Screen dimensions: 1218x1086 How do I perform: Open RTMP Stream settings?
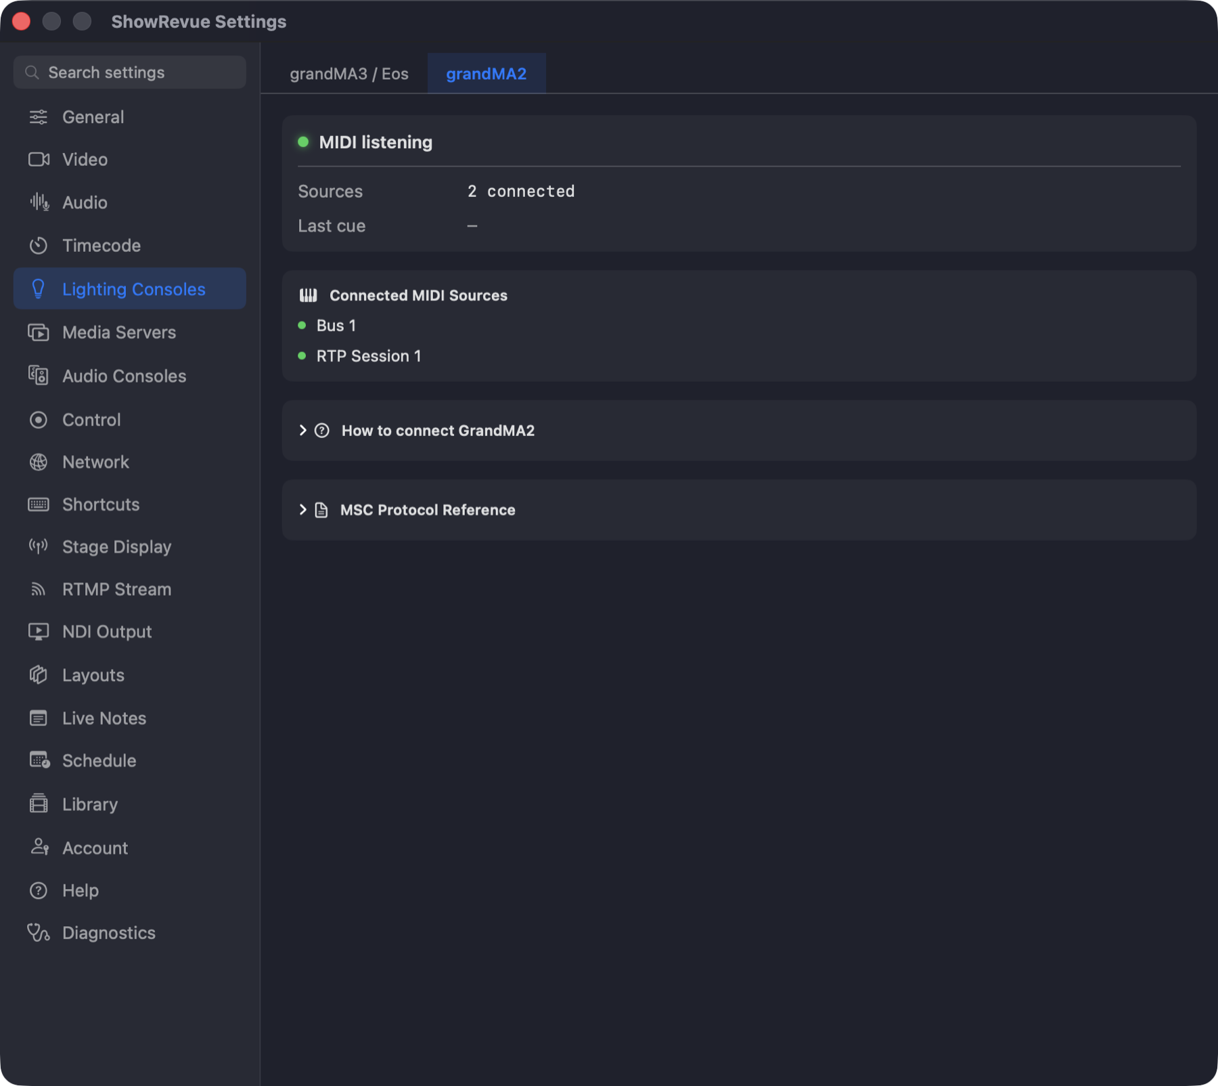coord(130,590)
